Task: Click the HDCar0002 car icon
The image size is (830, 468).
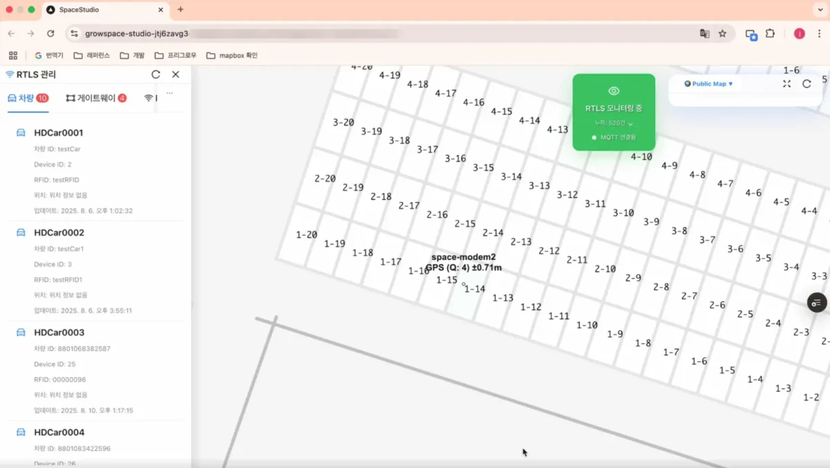Action: click(x=21, y=233)
